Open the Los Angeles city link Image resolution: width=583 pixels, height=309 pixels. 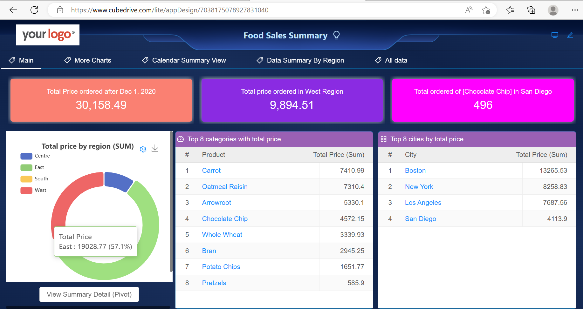(x=423, y=203)
